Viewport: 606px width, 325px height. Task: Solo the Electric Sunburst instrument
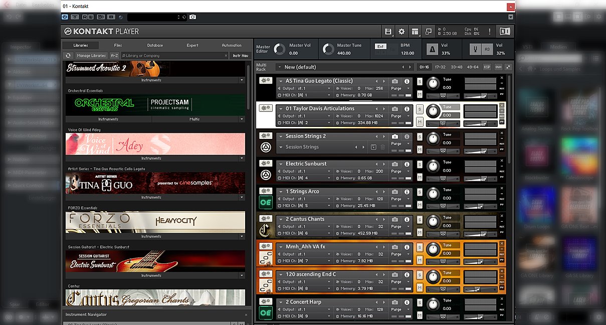coord(420,164)
